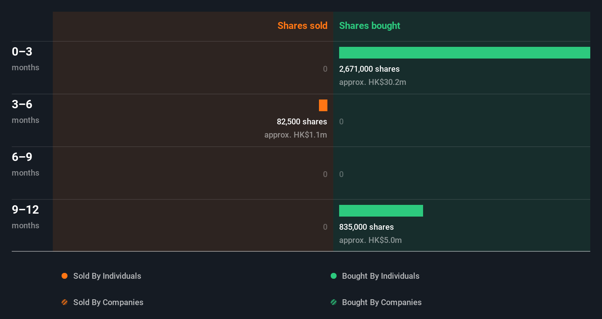Viewport: 602px width, 319px height.
Task: Click the approx. HK$30.2m amount
Action: pyautogui.click(x=372, y=82)
